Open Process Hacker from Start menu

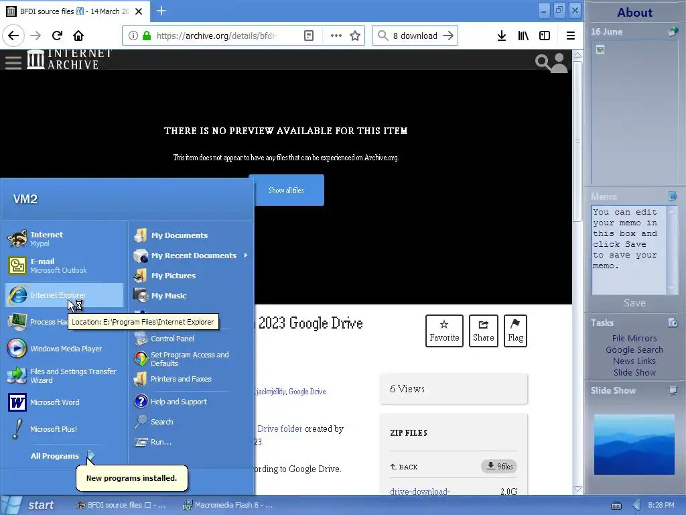click(x=38, y=322)
